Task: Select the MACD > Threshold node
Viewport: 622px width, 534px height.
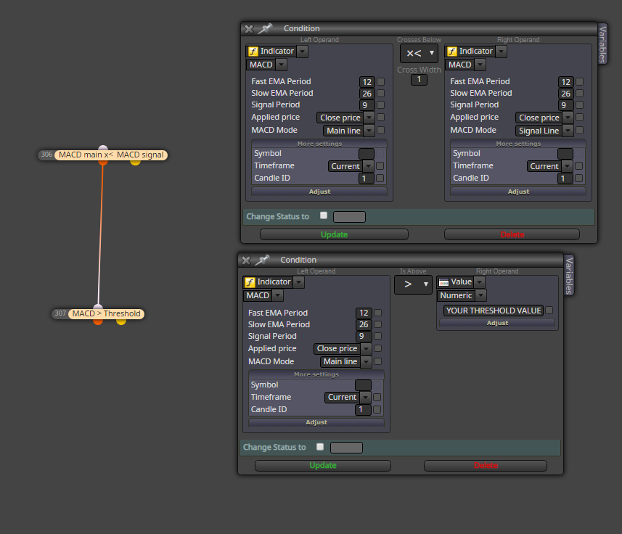Action: pyautogui.click(x=106, y=313)
